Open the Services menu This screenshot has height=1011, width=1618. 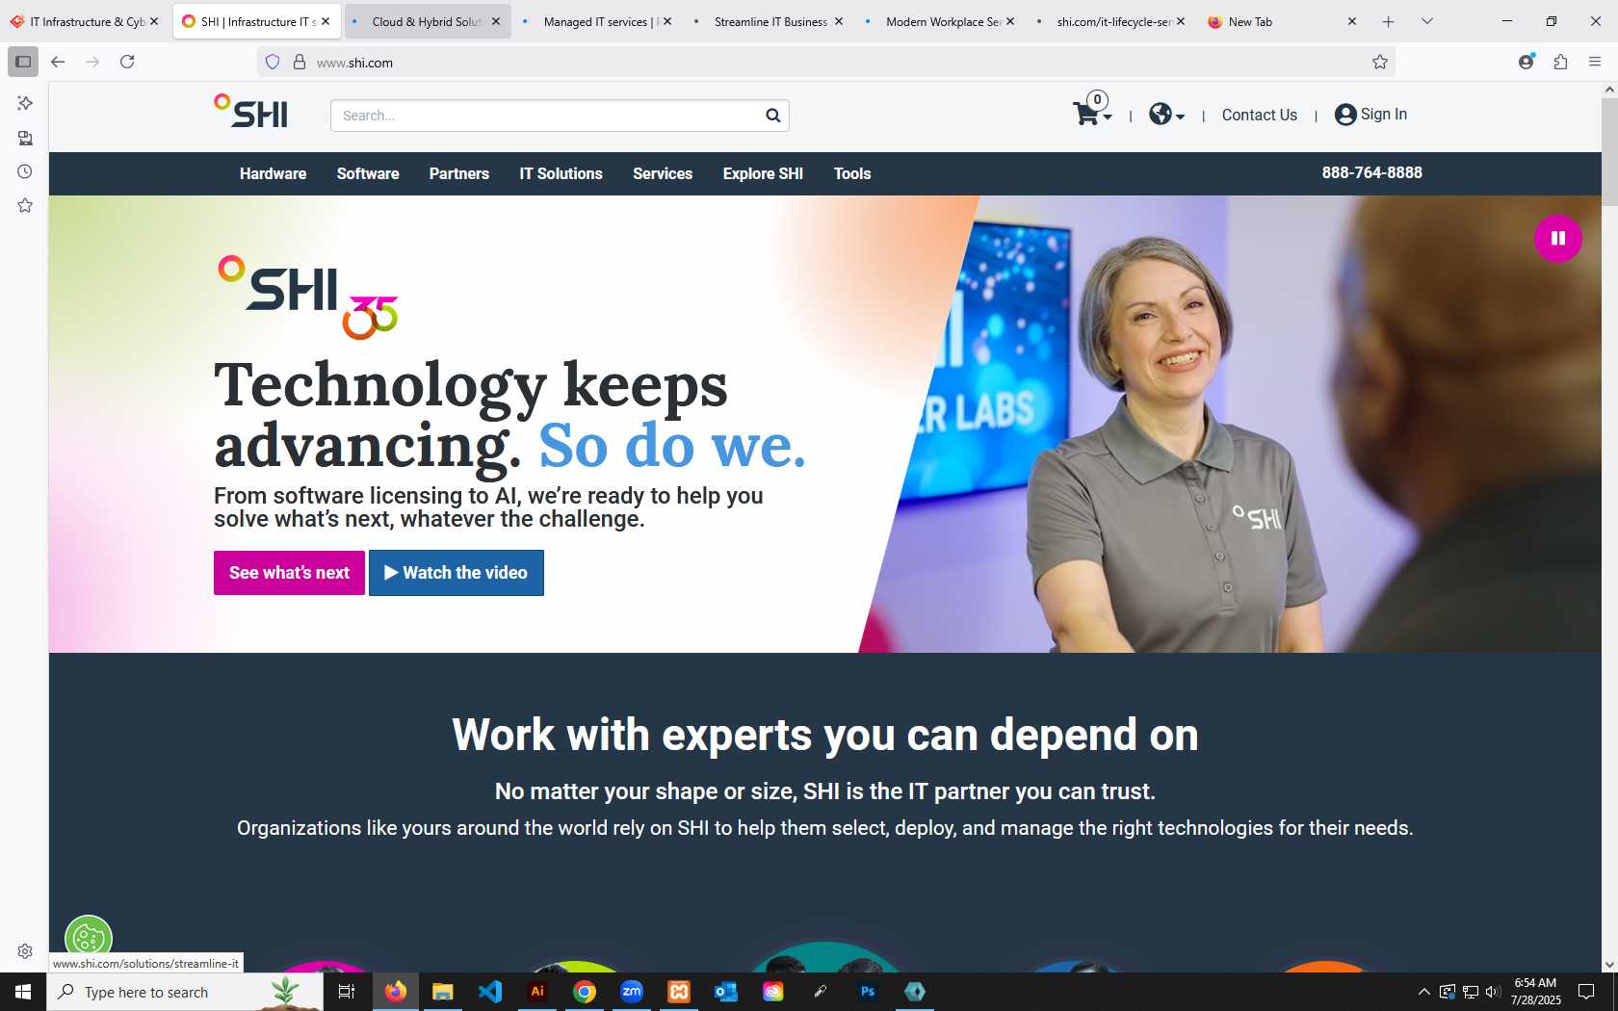[x=663, y=173]
